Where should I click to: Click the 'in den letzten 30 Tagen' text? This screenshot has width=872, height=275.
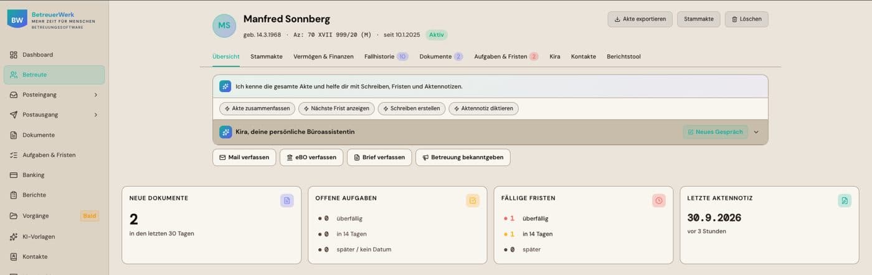coord(162,234)
